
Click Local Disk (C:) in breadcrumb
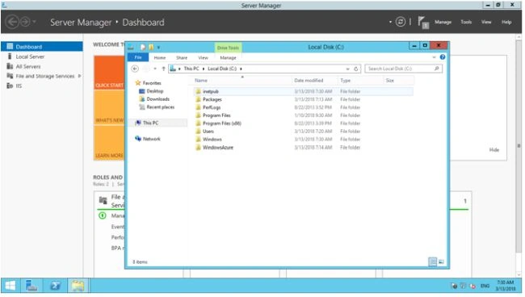[x=222, y=69]
